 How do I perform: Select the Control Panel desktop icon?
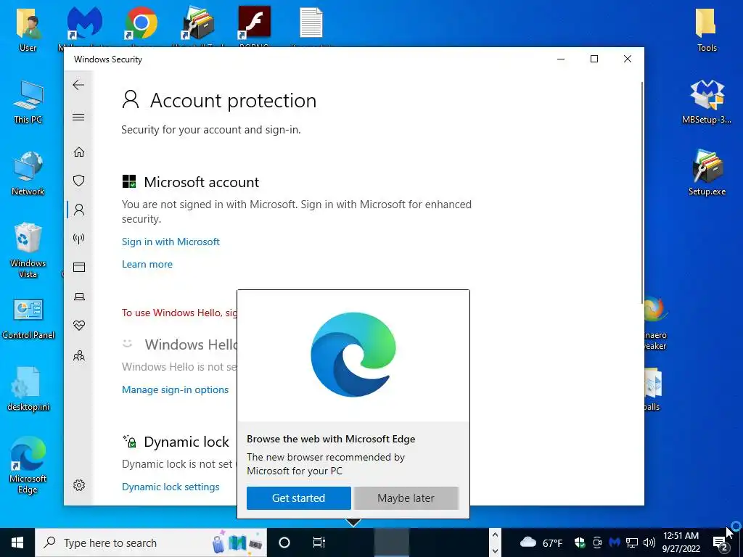coord(28,319)
